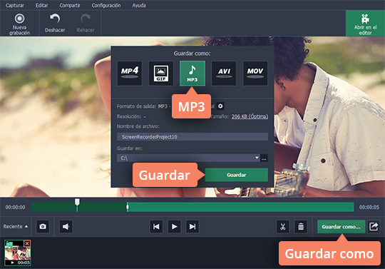Pick AVI as the save format
385x269 pixels.
pyautogui.click(x=224, y=73)
